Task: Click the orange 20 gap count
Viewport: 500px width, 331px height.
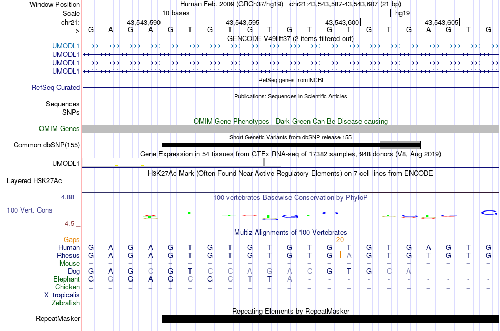Action: [x=340, y=240]
